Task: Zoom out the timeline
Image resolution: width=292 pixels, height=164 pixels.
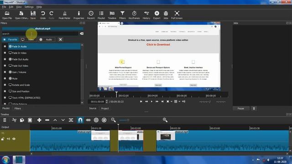Action: pos(113,120)
